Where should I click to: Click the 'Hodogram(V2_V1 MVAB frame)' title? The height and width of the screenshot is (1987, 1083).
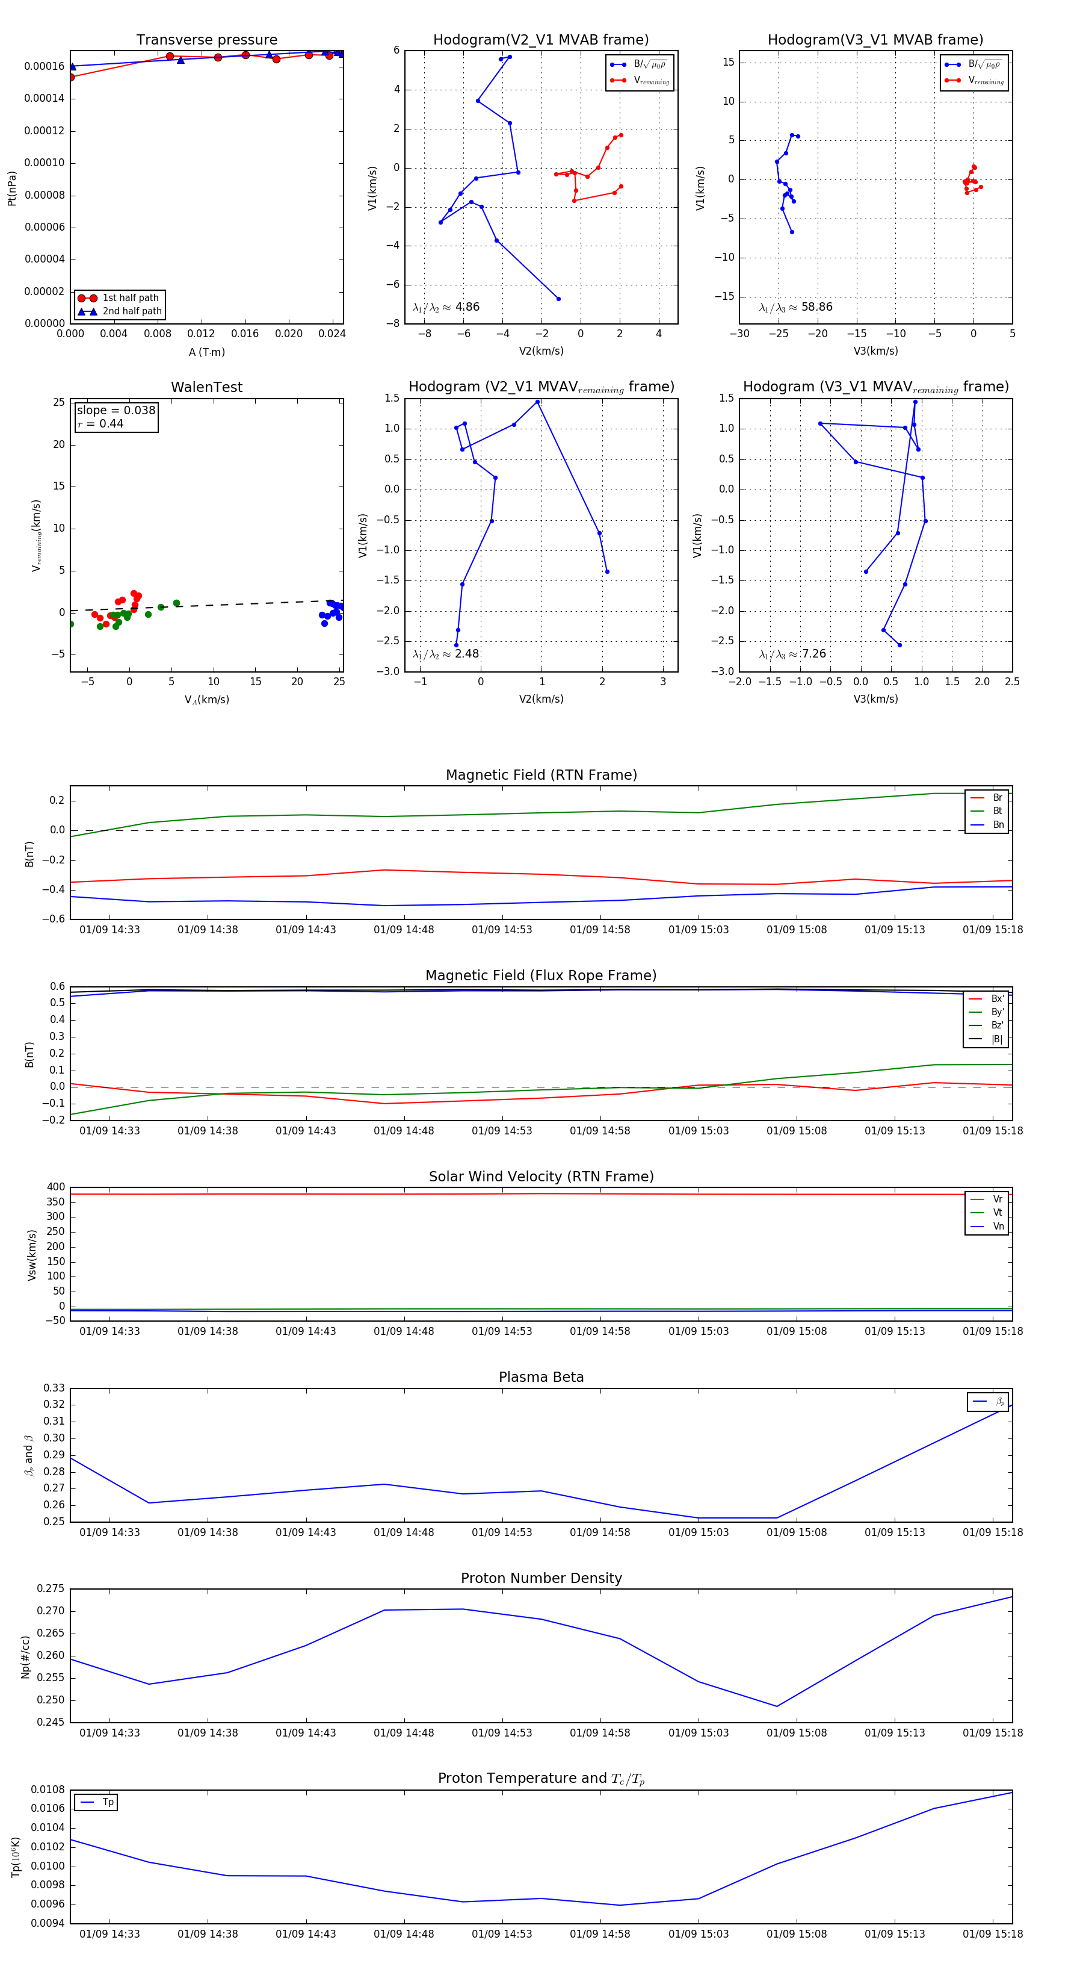[540, 40]
